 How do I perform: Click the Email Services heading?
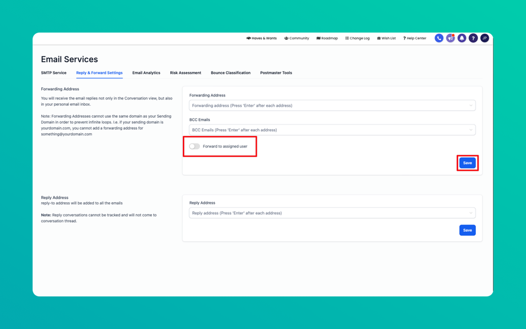pyautogui.click(x=69, y=59)
